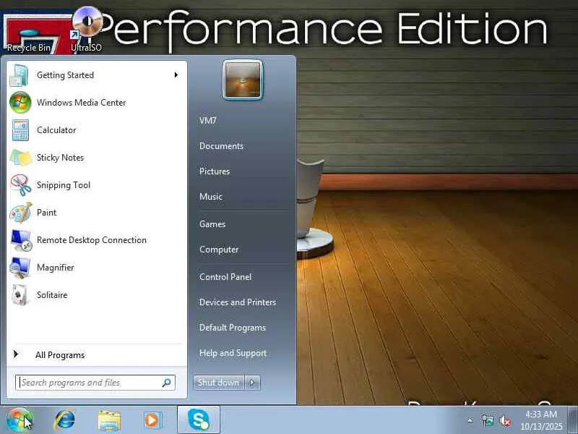Open Windows Explorer from the taskbar
Image resolution: width=578 pixels, height=434 pixels.
(109, 420)
